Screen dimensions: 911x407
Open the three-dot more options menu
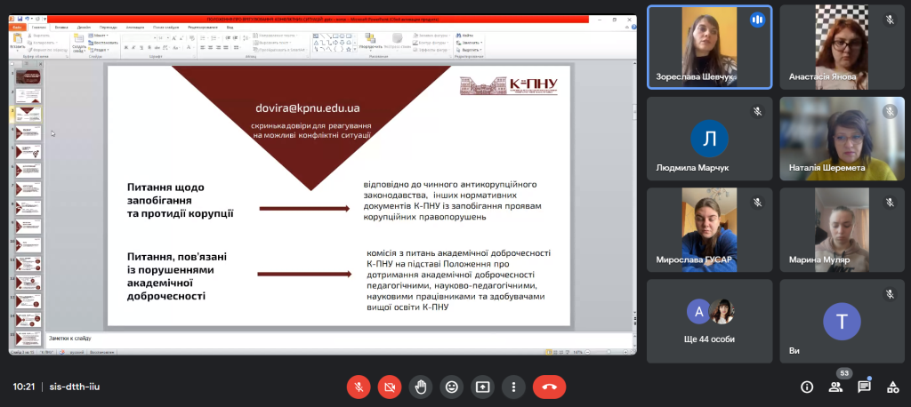513,387
